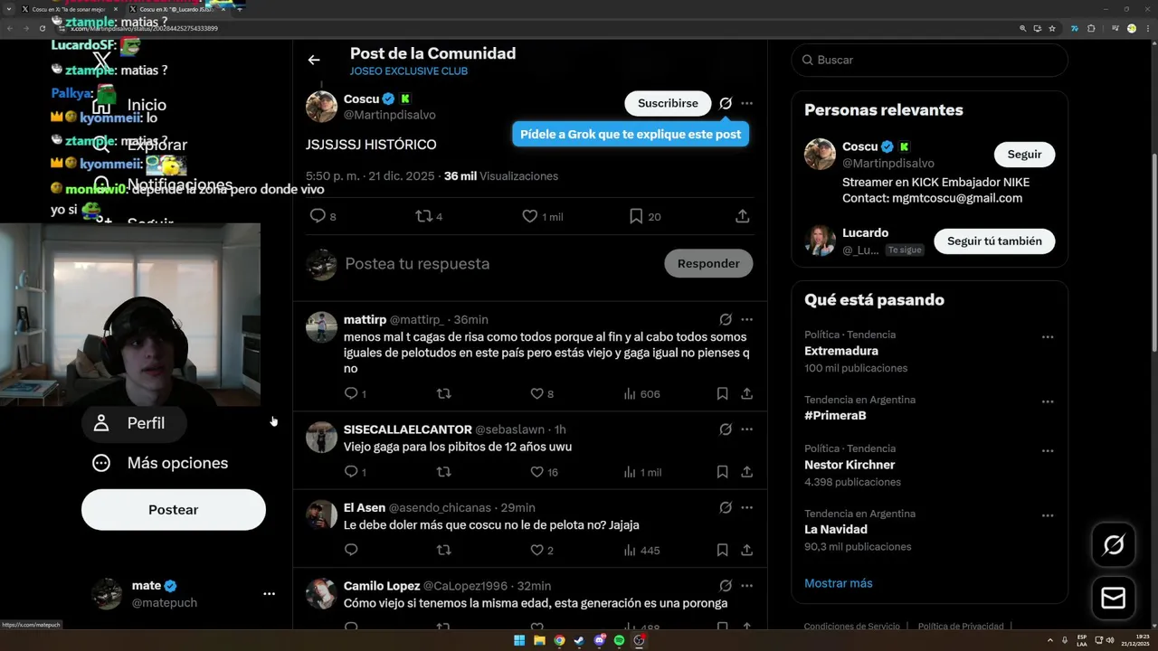Screen dimensions: 1158x651
Task: Open options for Extremadura trend
Action: click(1047, 337)
